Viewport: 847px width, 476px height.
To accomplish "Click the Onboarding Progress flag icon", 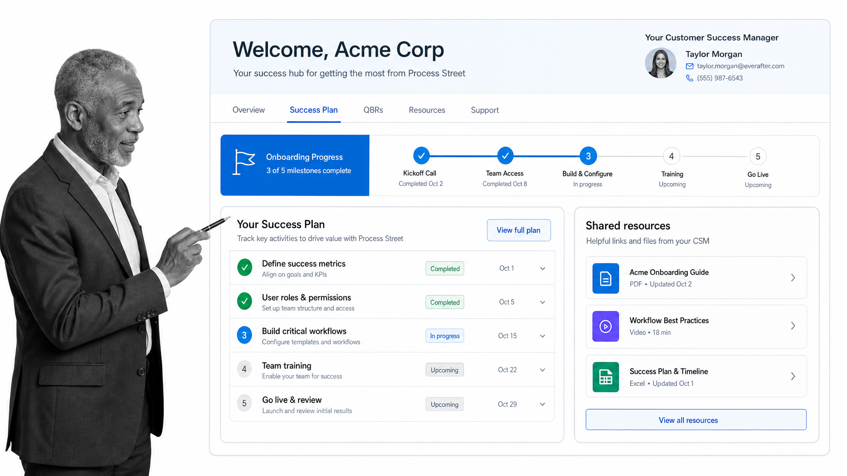I will (244, 162).
